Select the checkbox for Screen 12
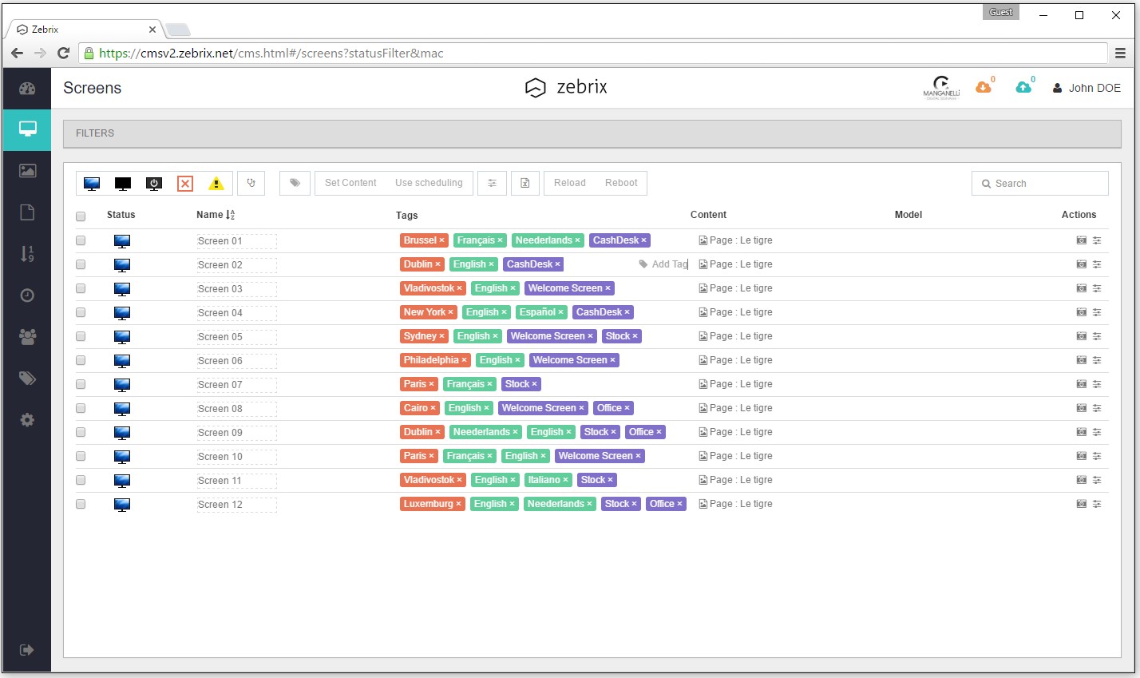Image resolution: width=1140 pixels, height=678 pixels. coord(80,504)
